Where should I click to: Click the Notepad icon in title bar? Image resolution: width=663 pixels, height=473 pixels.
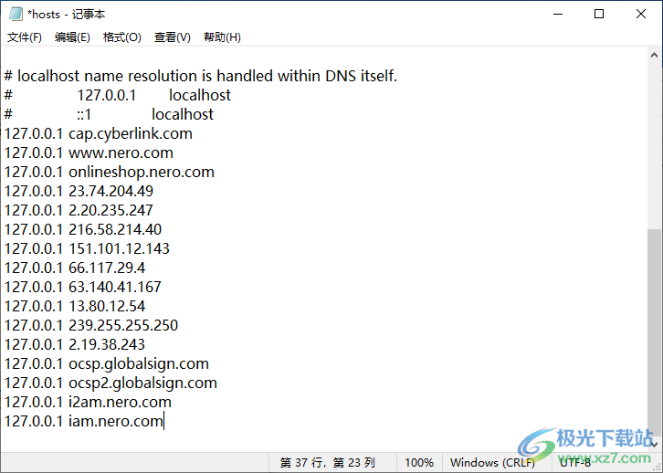point(16,14)
